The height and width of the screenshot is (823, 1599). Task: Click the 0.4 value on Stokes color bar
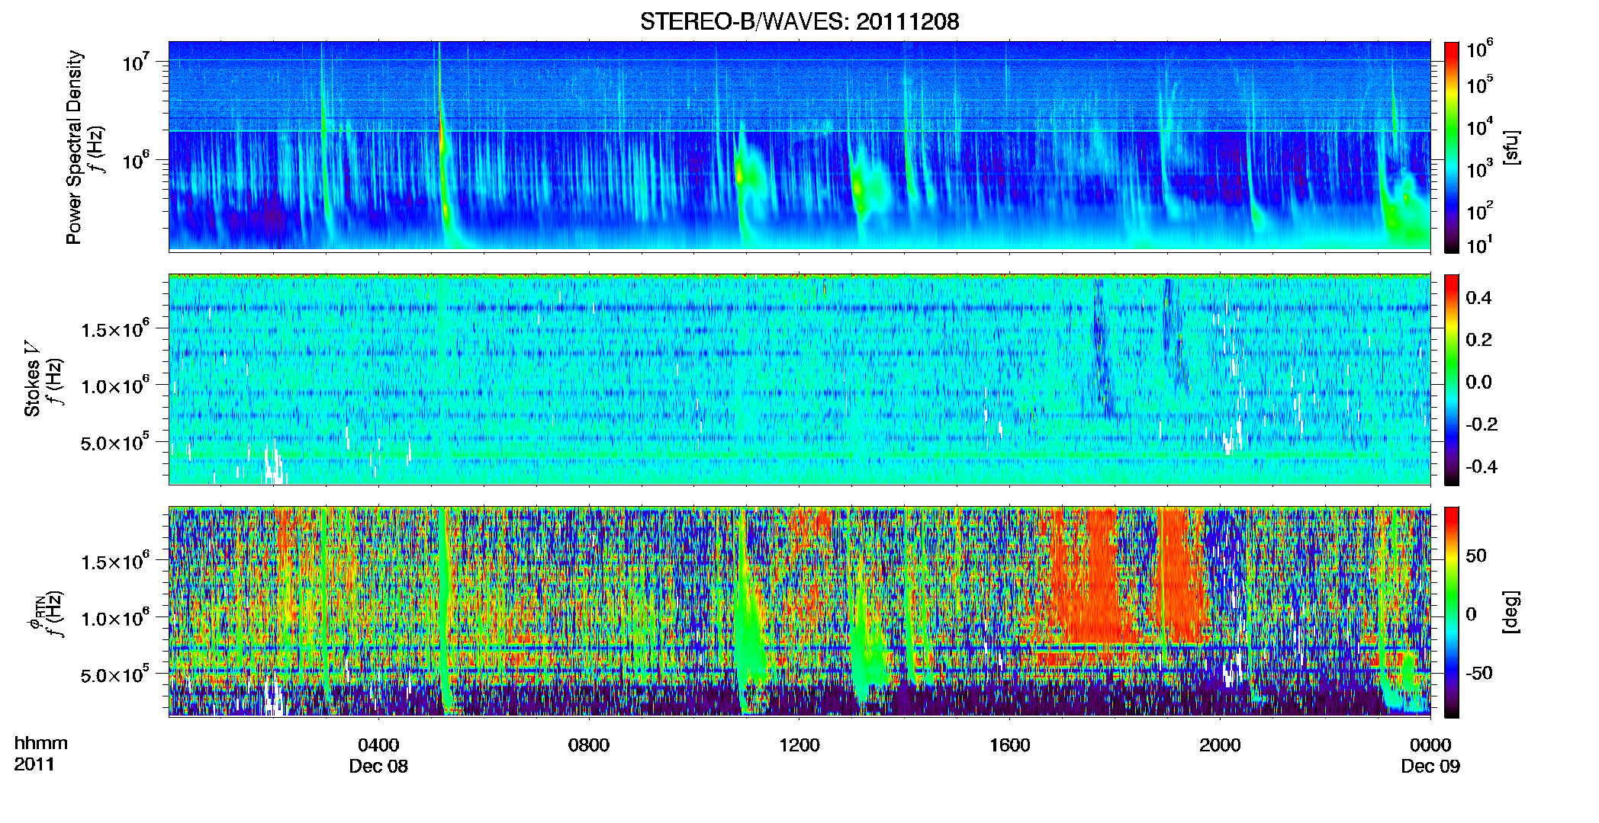pos(1478,298)
